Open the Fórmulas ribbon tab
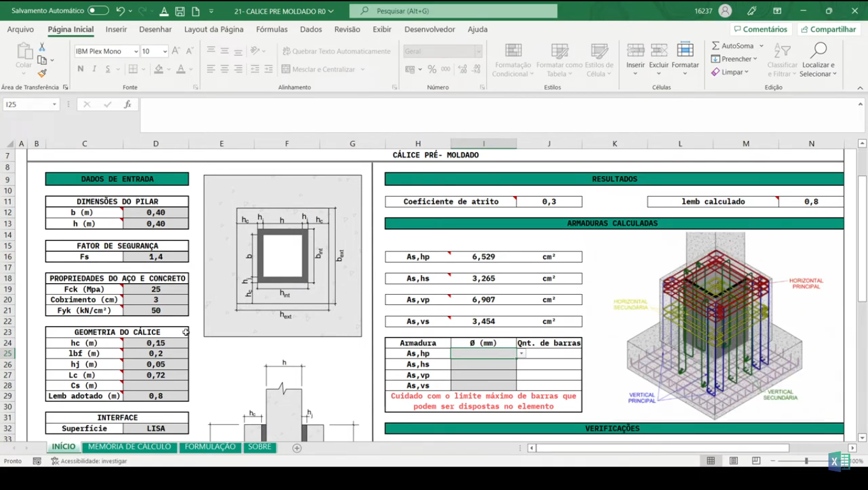Viewport: 868px width, 490px height. pyautogui.click(x=271, y=29)
